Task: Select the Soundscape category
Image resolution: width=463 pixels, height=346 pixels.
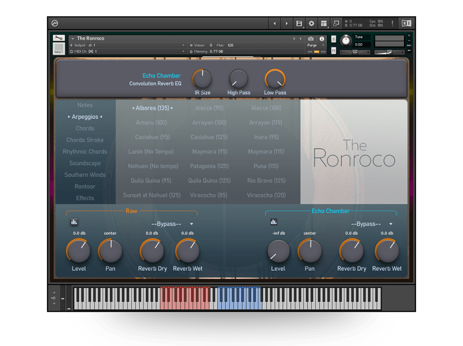Action: [x=85, y=163]
